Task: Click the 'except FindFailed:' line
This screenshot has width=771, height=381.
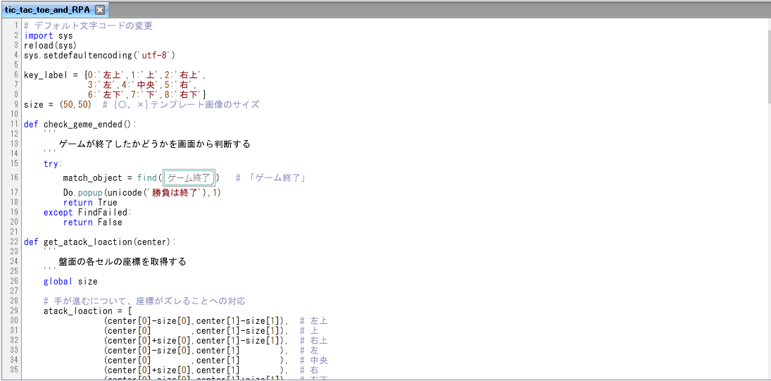Action: click(x=87, y=213)
